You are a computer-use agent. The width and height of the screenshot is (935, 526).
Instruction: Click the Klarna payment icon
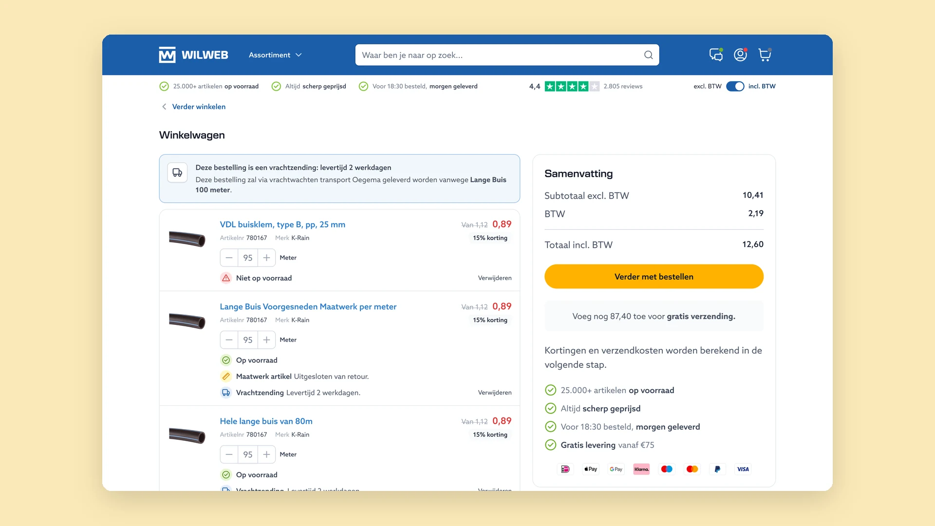pyautogui.click(x=641, y=469)
